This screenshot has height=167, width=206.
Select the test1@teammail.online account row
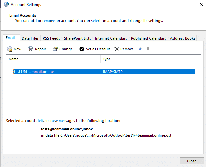point(104,72)
